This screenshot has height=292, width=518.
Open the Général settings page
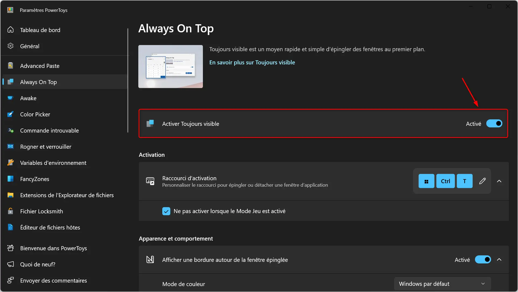65,46
